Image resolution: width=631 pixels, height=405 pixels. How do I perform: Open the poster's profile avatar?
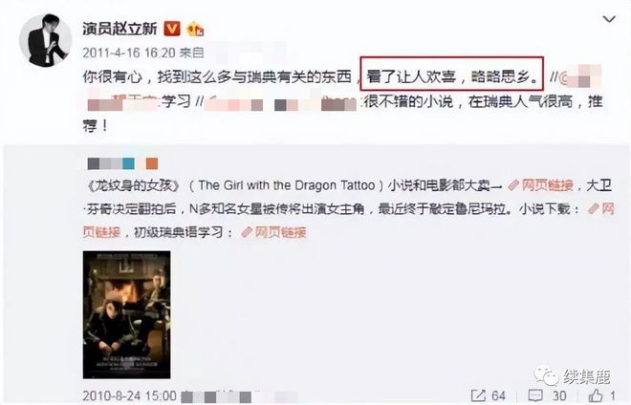click(x=45, y=39)
